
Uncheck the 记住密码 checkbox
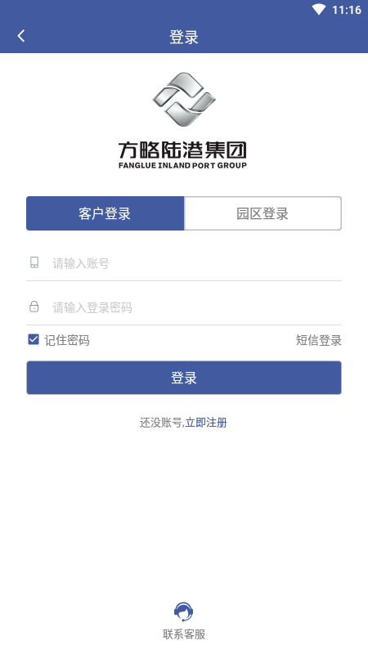pos(34,339)
